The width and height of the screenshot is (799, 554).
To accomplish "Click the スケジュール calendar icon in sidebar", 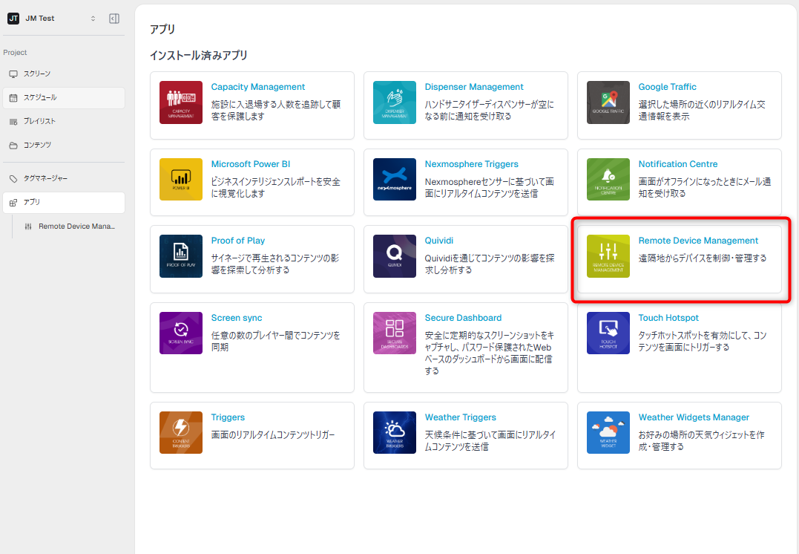I will tap(13, 97).
